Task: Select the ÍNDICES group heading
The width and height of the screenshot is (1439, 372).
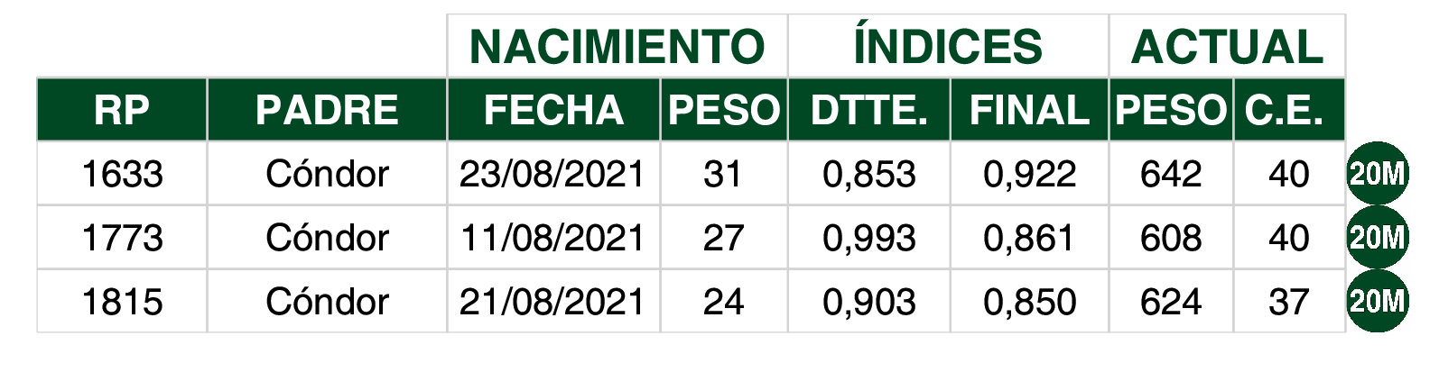Action: click(x=948, y=47)
